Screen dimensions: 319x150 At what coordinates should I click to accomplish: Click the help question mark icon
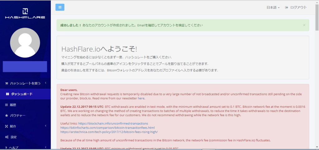[6, 148]
